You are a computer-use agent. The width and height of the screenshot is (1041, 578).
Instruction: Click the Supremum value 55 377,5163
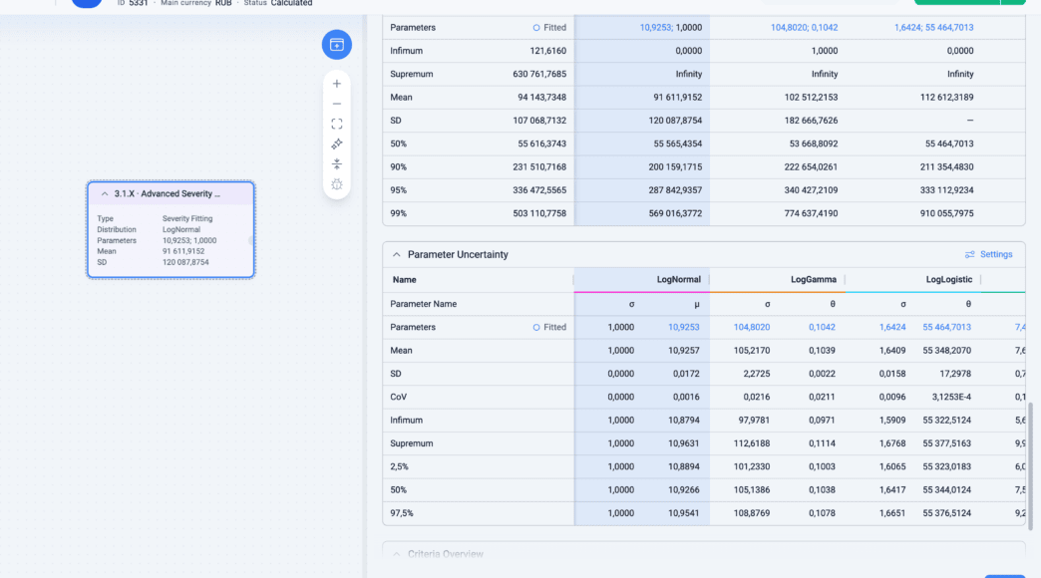click(x=946, y=443)
